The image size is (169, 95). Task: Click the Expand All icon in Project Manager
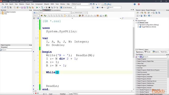156,13
